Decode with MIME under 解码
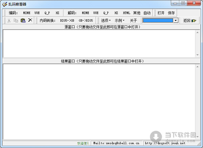This screenshot has height=148, width=203. (86, 13)
